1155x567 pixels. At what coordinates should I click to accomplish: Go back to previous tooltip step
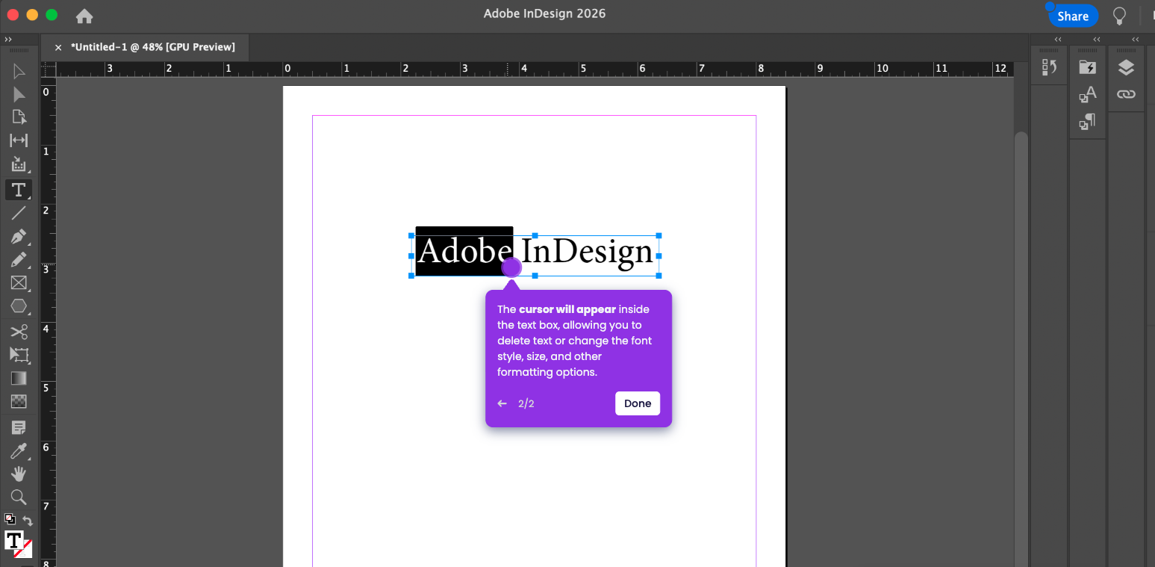[x=502, y=403]
